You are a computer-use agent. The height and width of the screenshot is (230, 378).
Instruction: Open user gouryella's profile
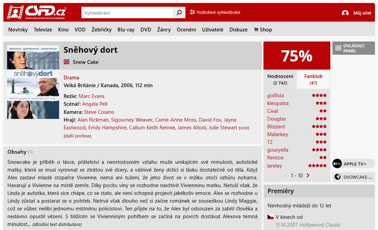click(x=277, y=150)
